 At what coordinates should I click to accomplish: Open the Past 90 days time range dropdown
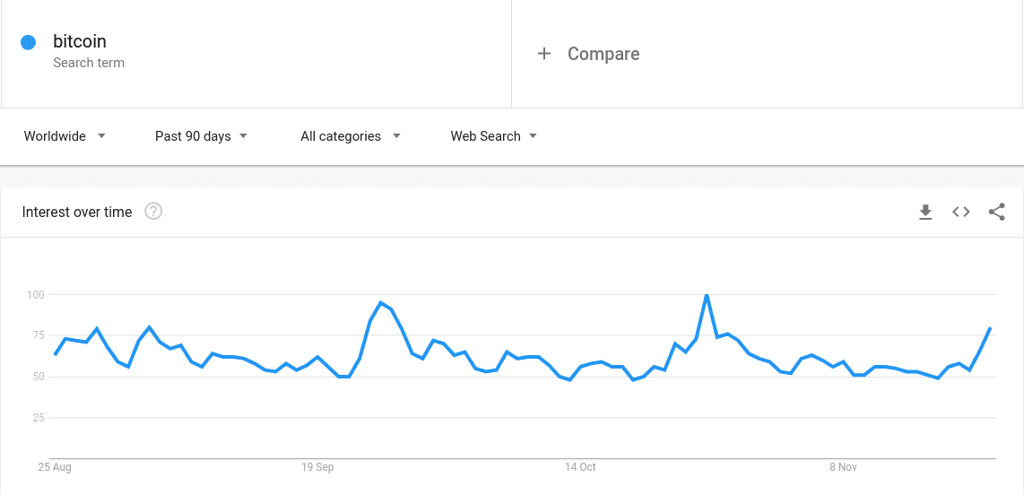201,136
